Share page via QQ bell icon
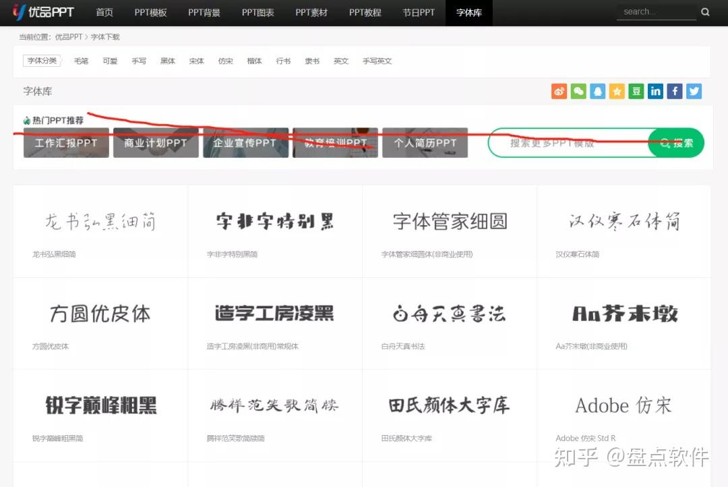728x487 pixels. point(597,91)
